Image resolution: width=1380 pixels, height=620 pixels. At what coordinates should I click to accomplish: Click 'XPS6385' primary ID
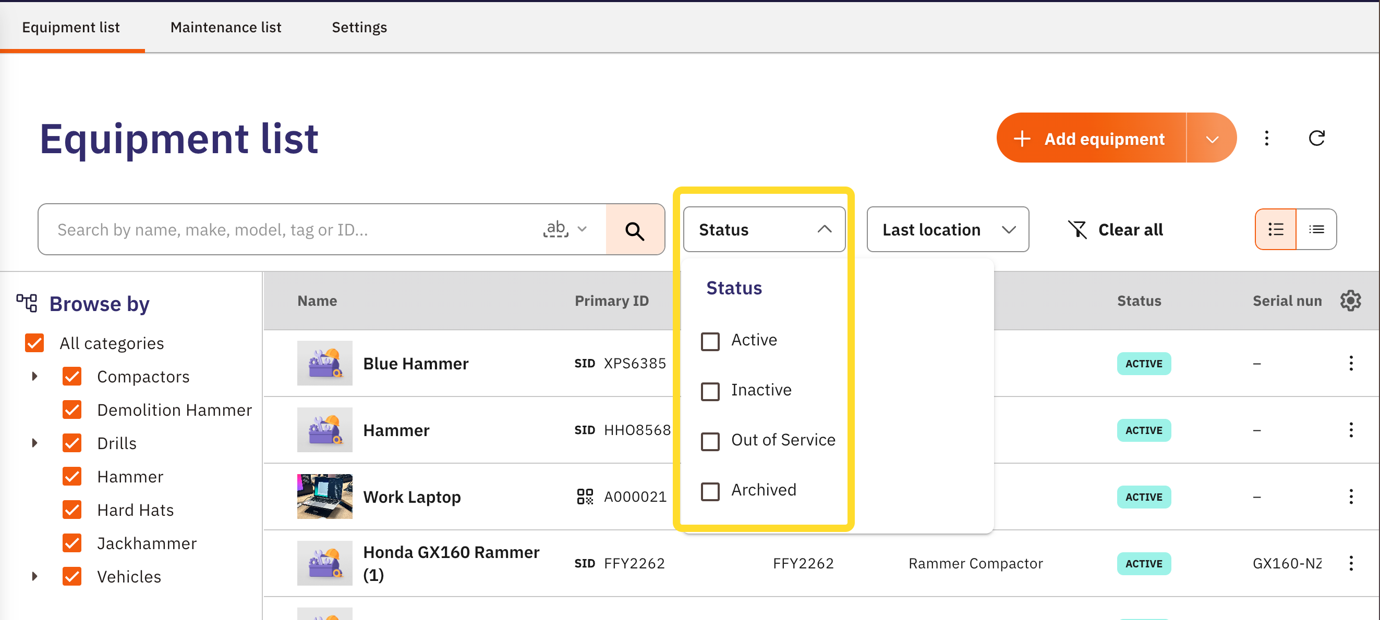pos(634,364)
